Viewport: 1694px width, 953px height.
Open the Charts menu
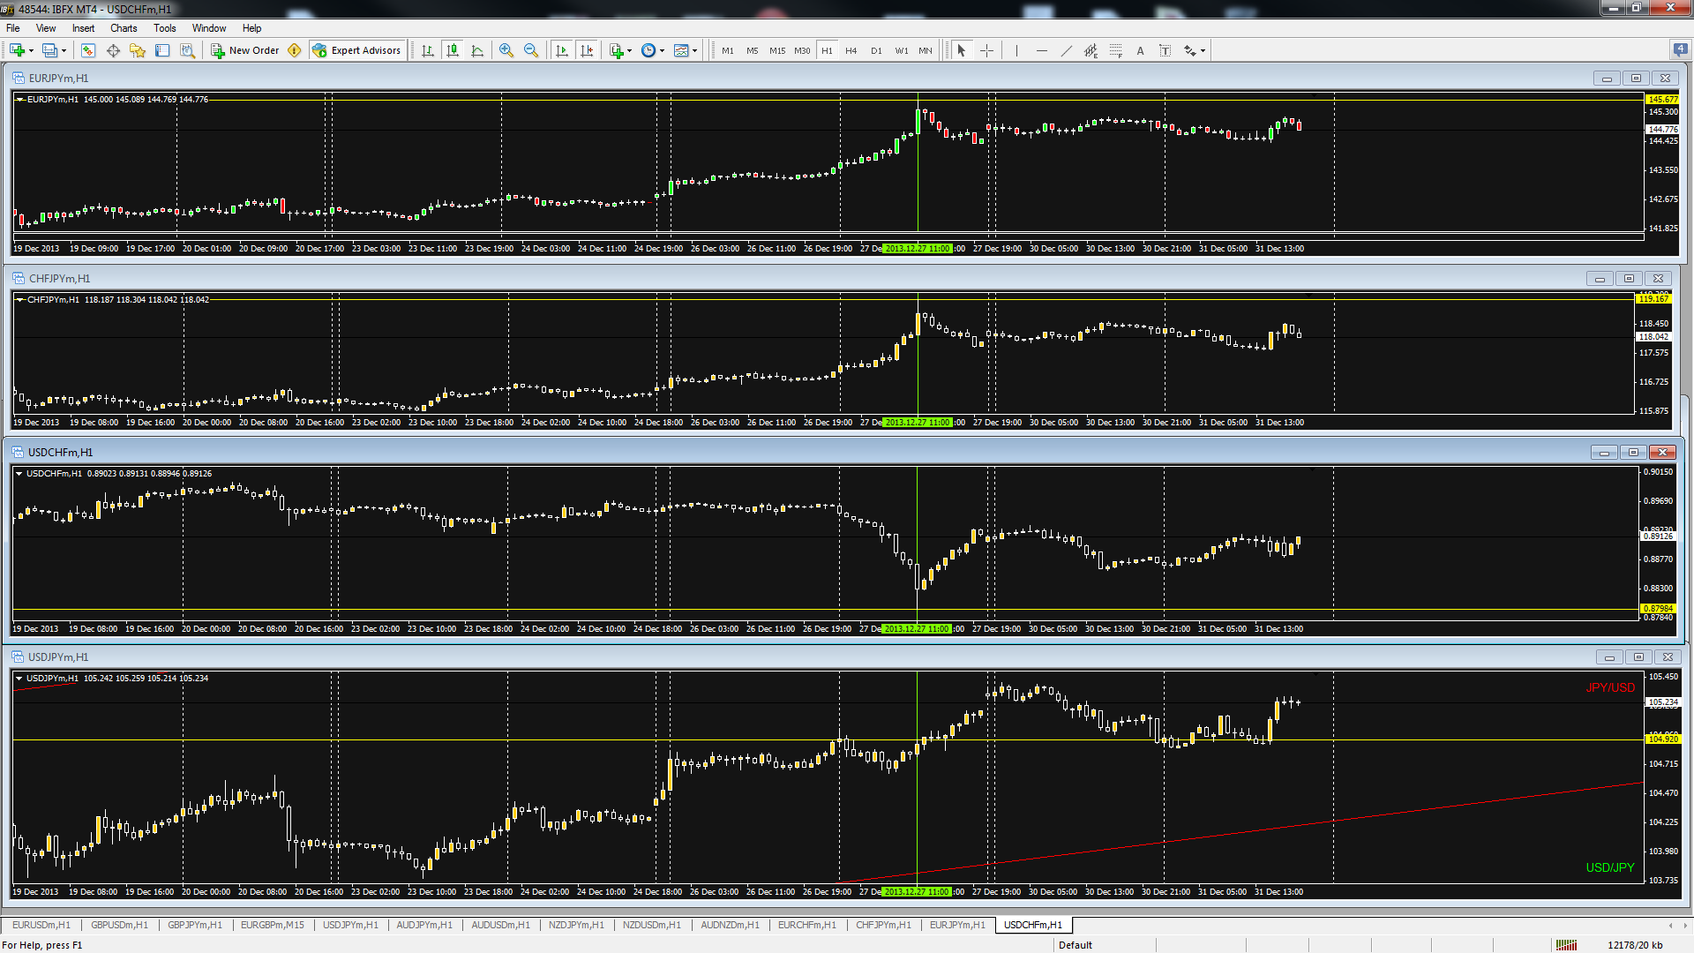pyautogui.click(x=124, y=28)
